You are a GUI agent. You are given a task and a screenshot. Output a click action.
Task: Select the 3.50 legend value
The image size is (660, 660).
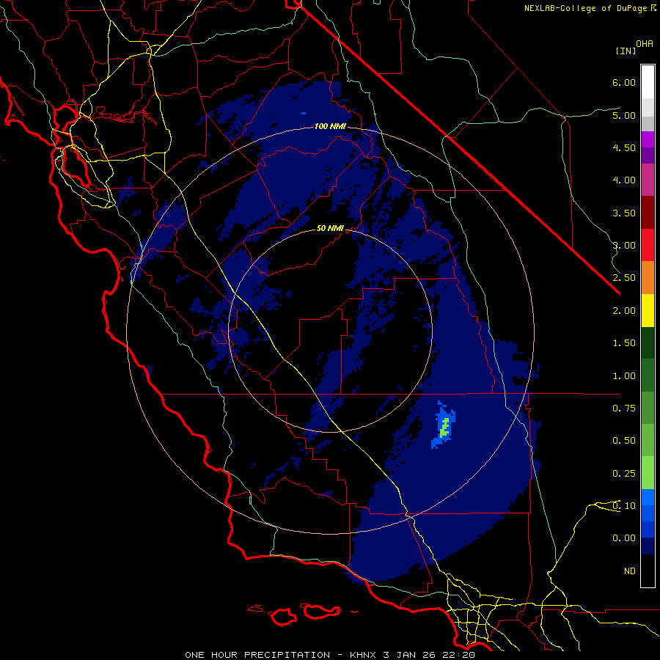[624, 213]
